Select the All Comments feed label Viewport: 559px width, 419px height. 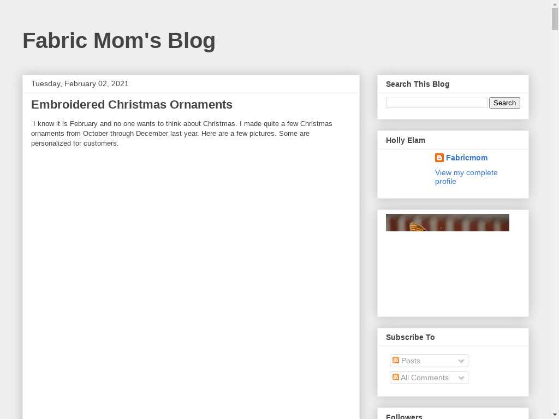coord(425,378)
